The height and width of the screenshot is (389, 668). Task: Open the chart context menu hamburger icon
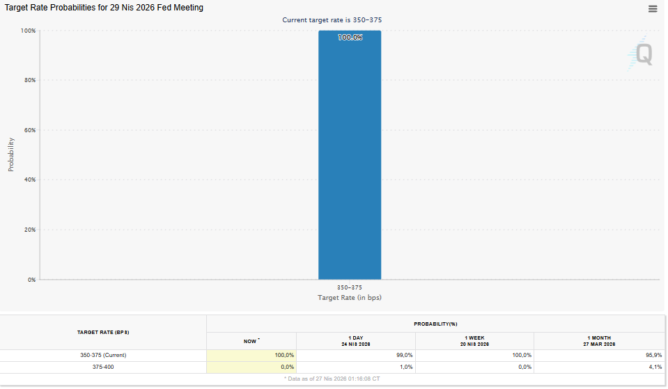coord(652,9)
